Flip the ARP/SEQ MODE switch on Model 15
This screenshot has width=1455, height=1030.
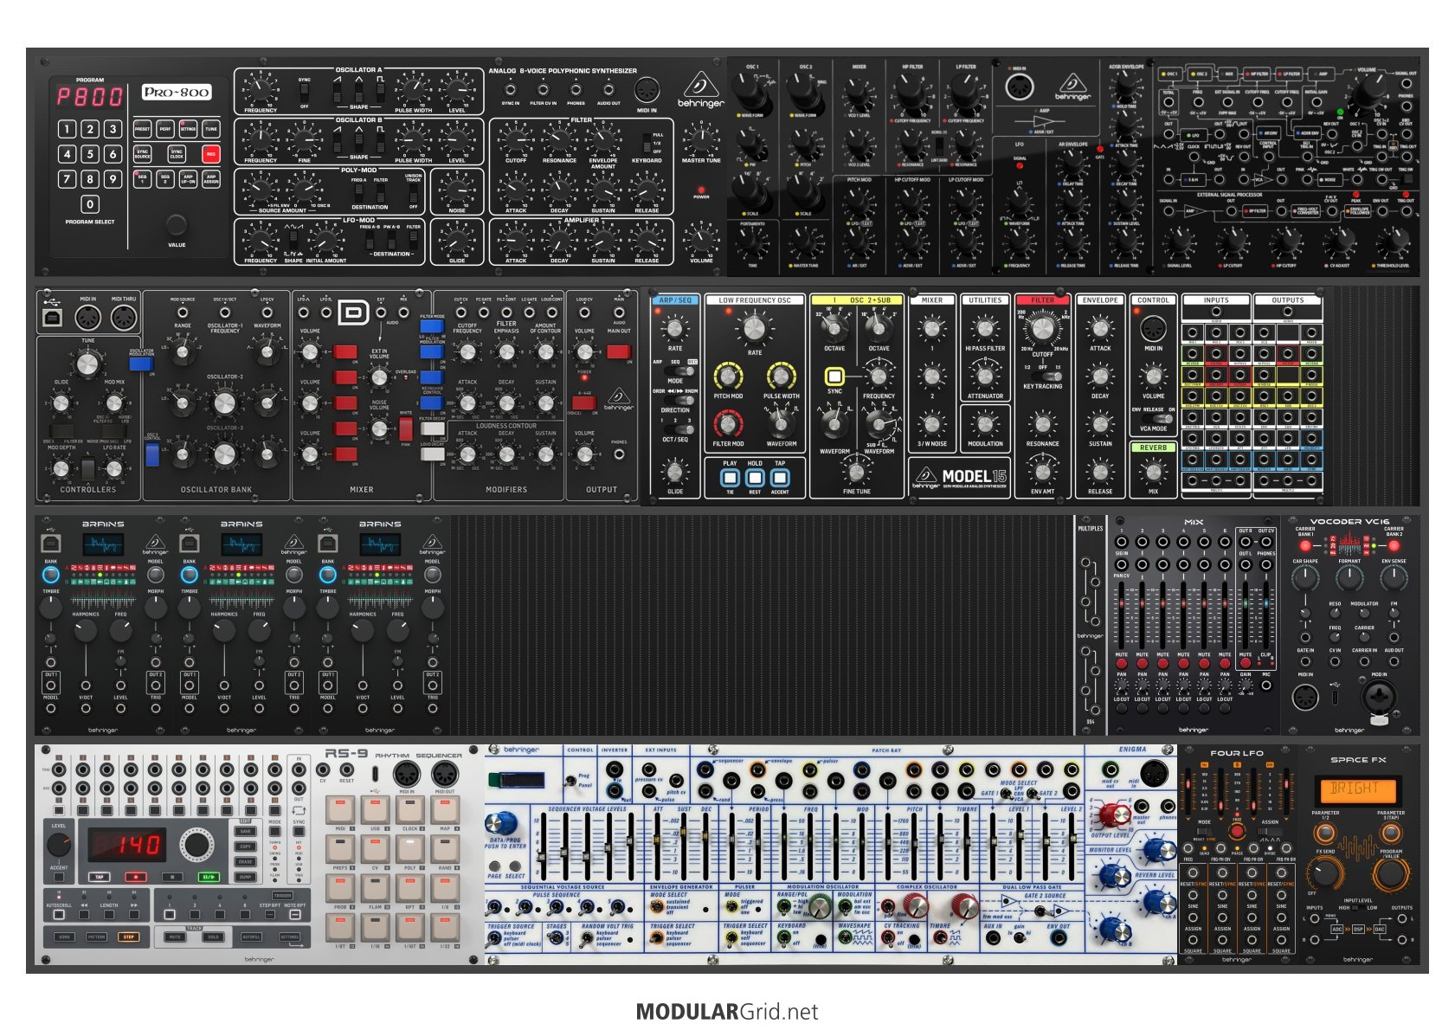[x=679, y=370]
